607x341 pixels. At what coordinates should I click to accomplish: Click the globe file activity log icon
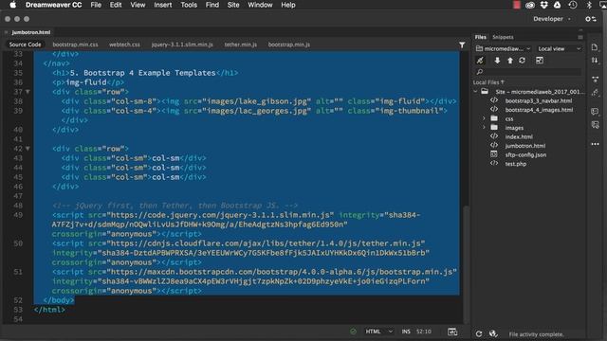493,333
